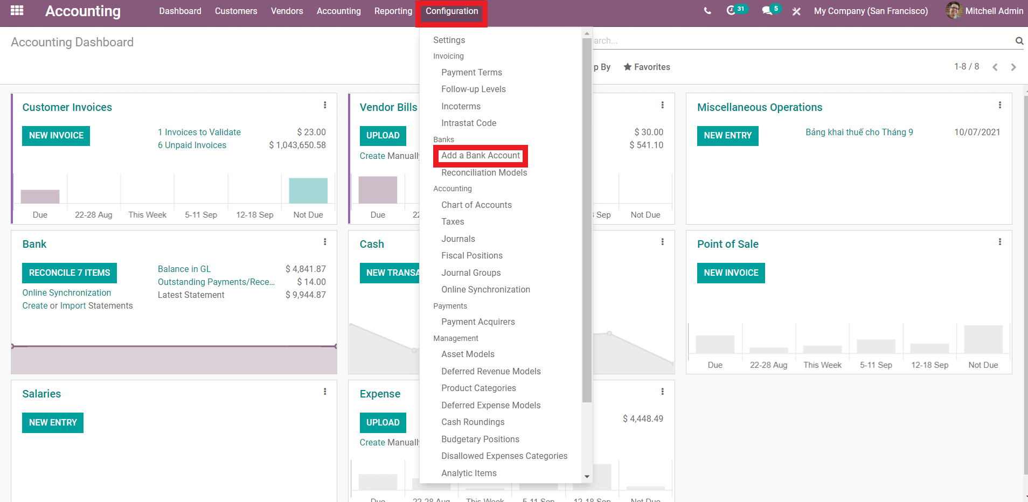Open the Accounting top menu
Image resolution: width=1028 pixels, height=502 pixels.
click(338, 11)
